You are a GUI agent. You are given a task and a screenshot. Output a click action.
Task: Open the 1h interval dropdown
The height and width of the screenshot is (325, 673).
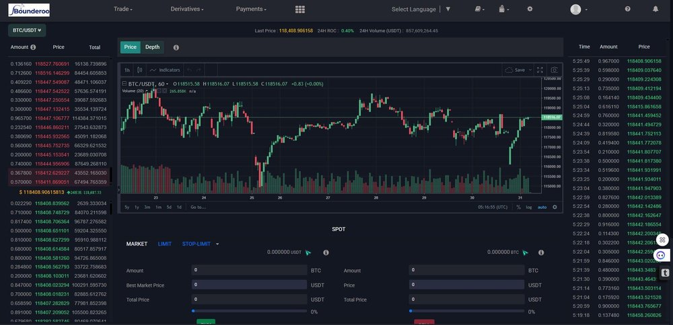(127, 70)
